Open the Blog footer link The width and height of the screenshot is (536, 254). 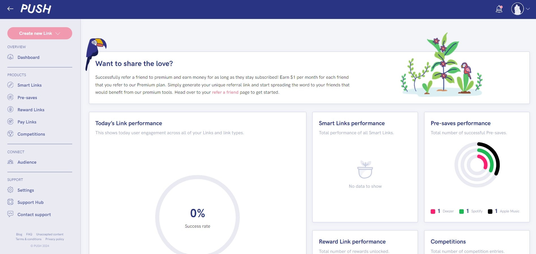point(19,234)
